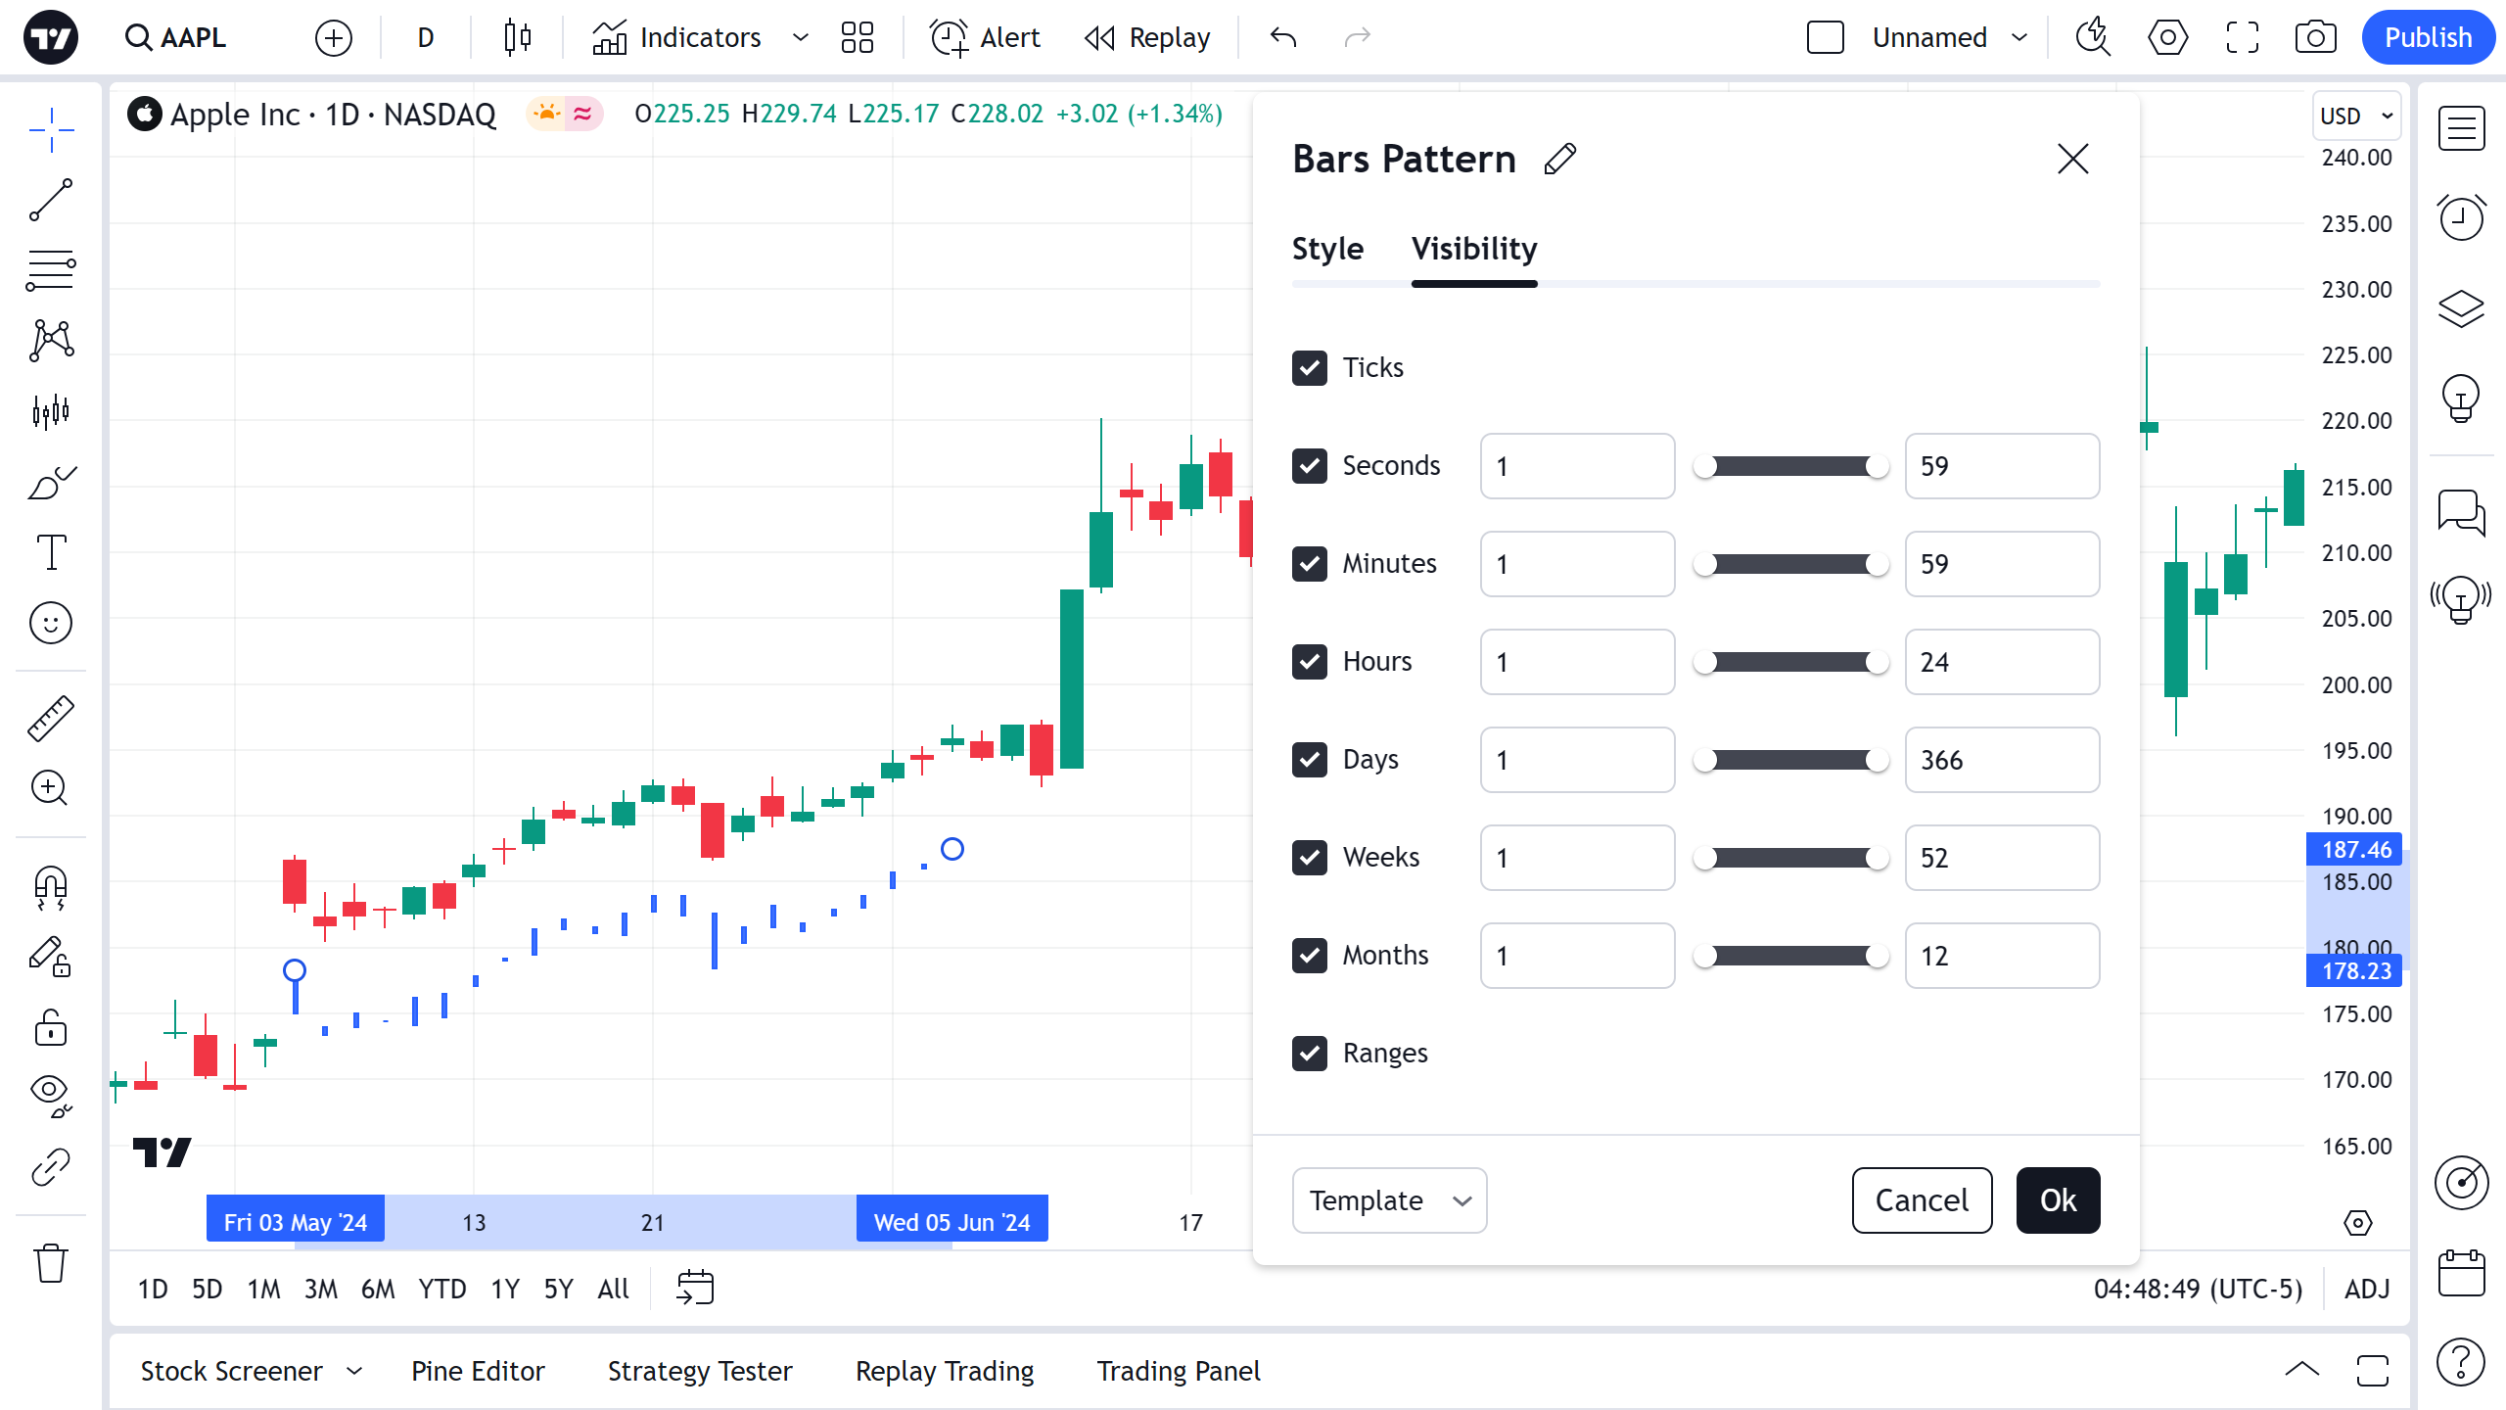This screenshot has width=2506, height=1410.
Task: Click Cancel to dismiss the dialog
Action: click(1922, 1200)
